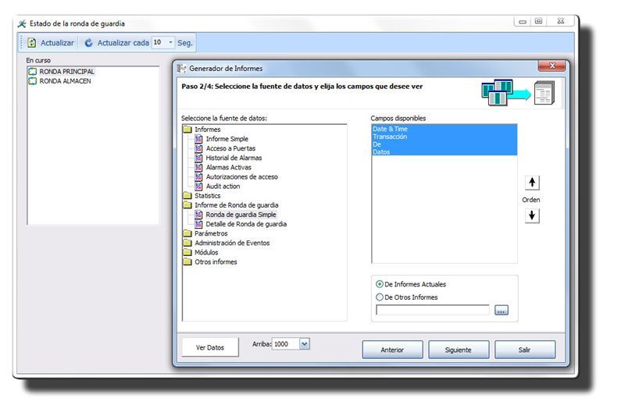Click the Actualizar toolbar label
This screenshot has width=625, height=409.
click(x=57, y=43)
